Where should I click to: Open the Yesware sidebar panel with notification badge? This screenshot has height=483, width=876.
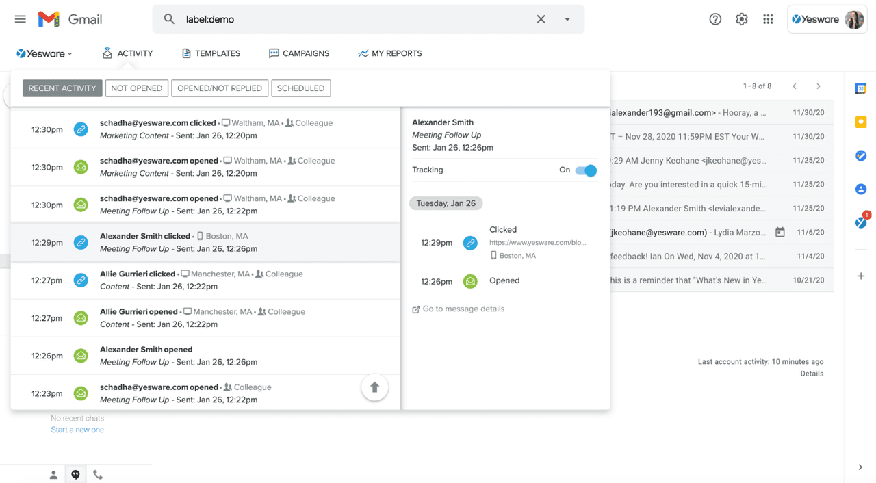[x=860, y=222]
